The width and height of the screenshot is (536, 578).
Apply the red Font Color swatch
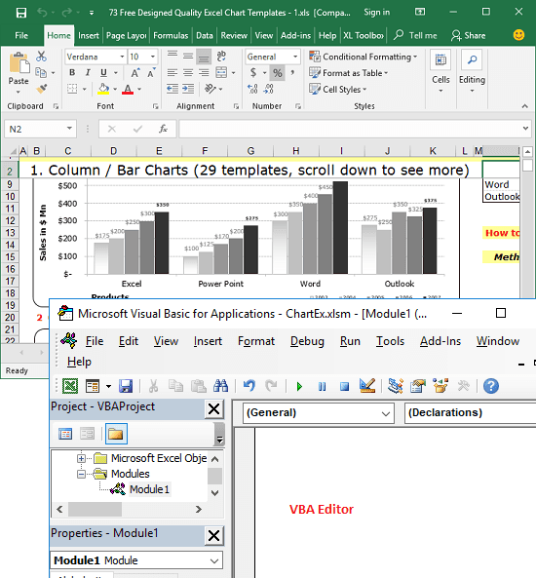point(128,89)
